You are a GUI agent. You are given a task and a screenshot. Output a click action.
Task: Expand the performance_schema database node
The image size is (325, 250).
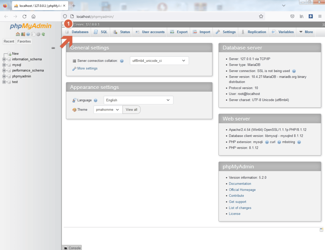click(4, 70)
